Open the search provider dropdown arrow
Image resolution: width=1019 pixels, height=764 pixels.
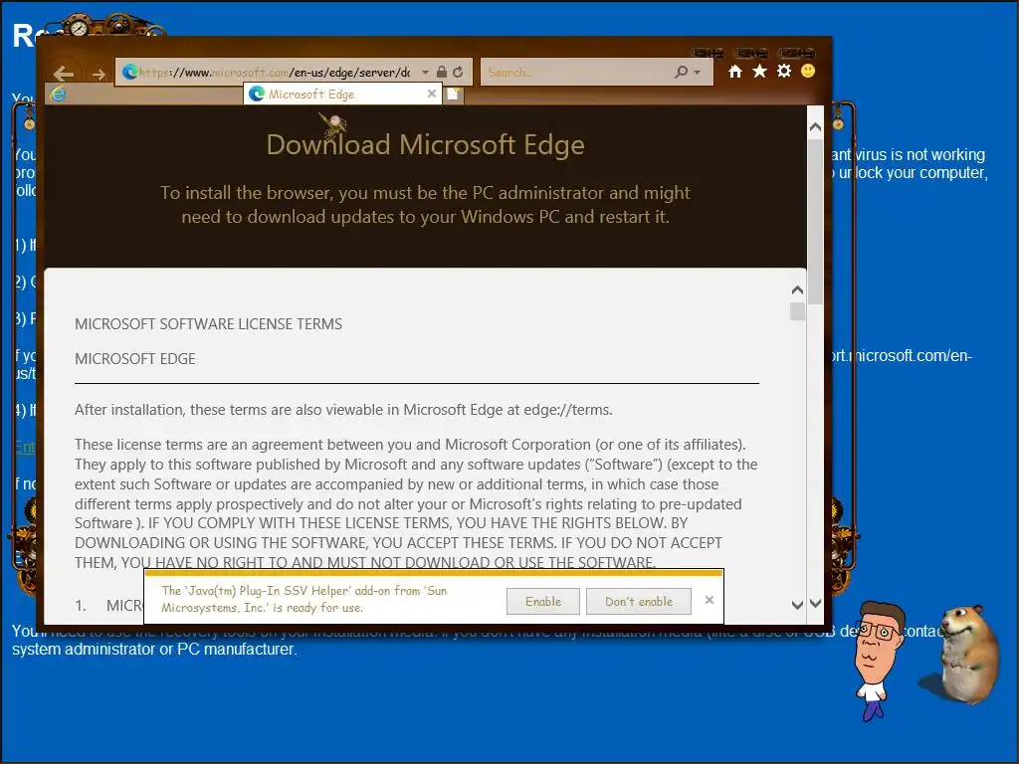[x=698, y=72]
